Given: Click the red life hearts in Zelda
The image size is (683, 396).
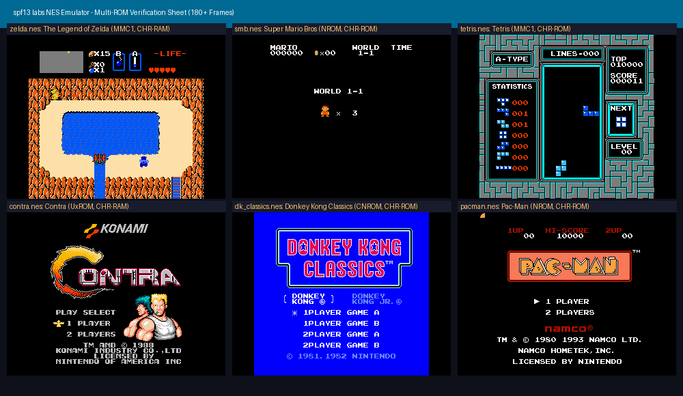Looking at the screenshot, I should point(162,70).
